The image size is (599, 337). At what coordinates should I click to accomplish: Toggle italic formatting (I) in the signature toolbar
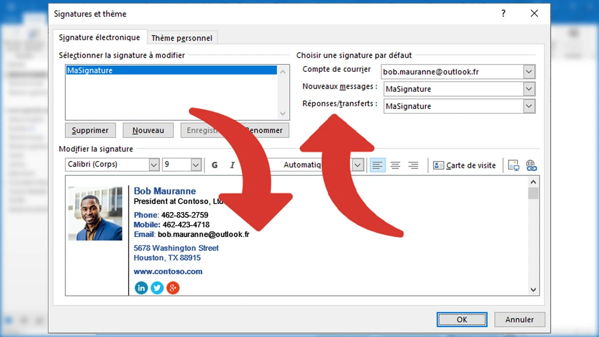232,165
